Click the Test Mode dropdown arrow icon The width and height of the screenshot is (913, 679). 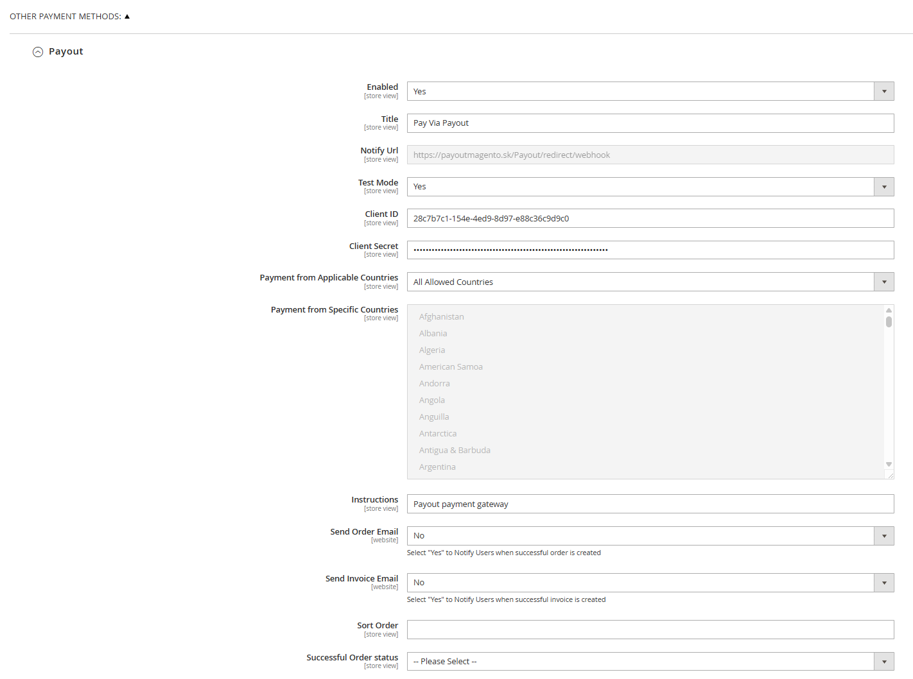[x=883, y=187]
